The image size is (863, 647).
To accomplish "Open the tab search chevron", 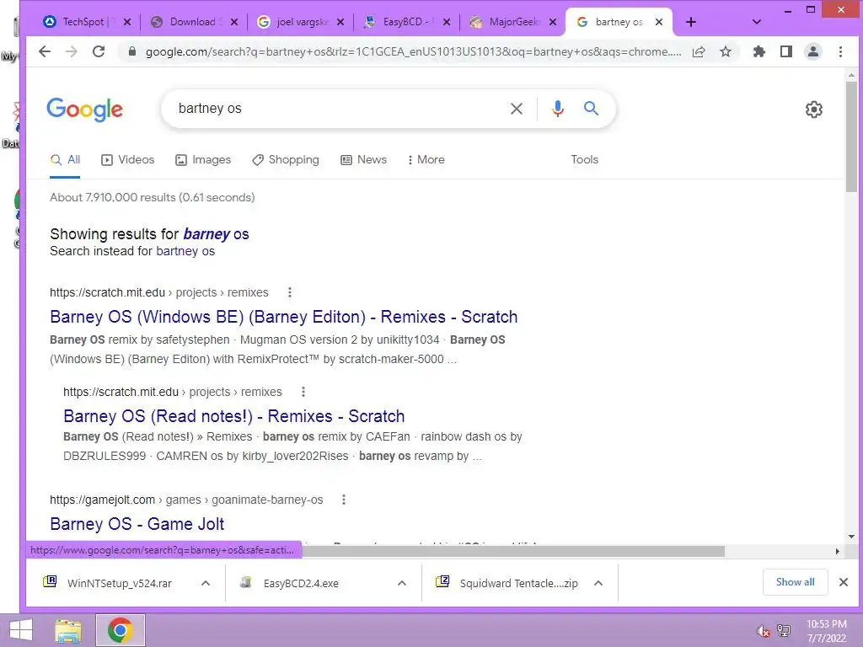I will click(x=757, y=22).
